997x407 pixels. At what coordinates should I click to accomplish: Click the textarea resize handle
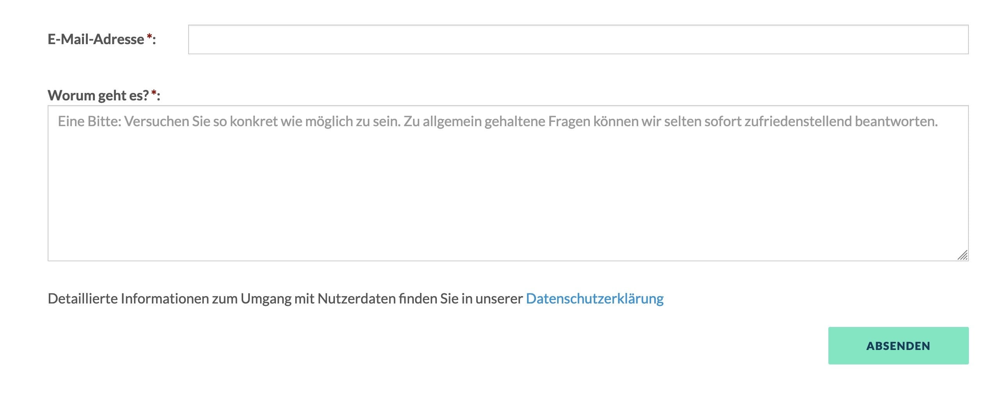pyautogui.click(x=962, y=255)
